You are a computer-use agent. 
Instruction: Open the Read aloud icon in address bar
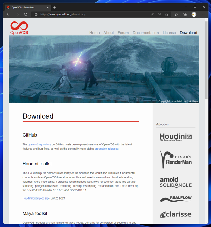coord(153,14)
